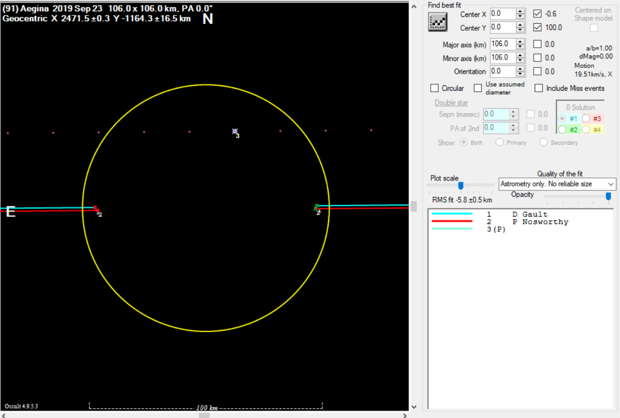Image resolution: width=620 pixels, height=418 pixels.
Task: Click the 0 Solution label
Action: (580, 107)
